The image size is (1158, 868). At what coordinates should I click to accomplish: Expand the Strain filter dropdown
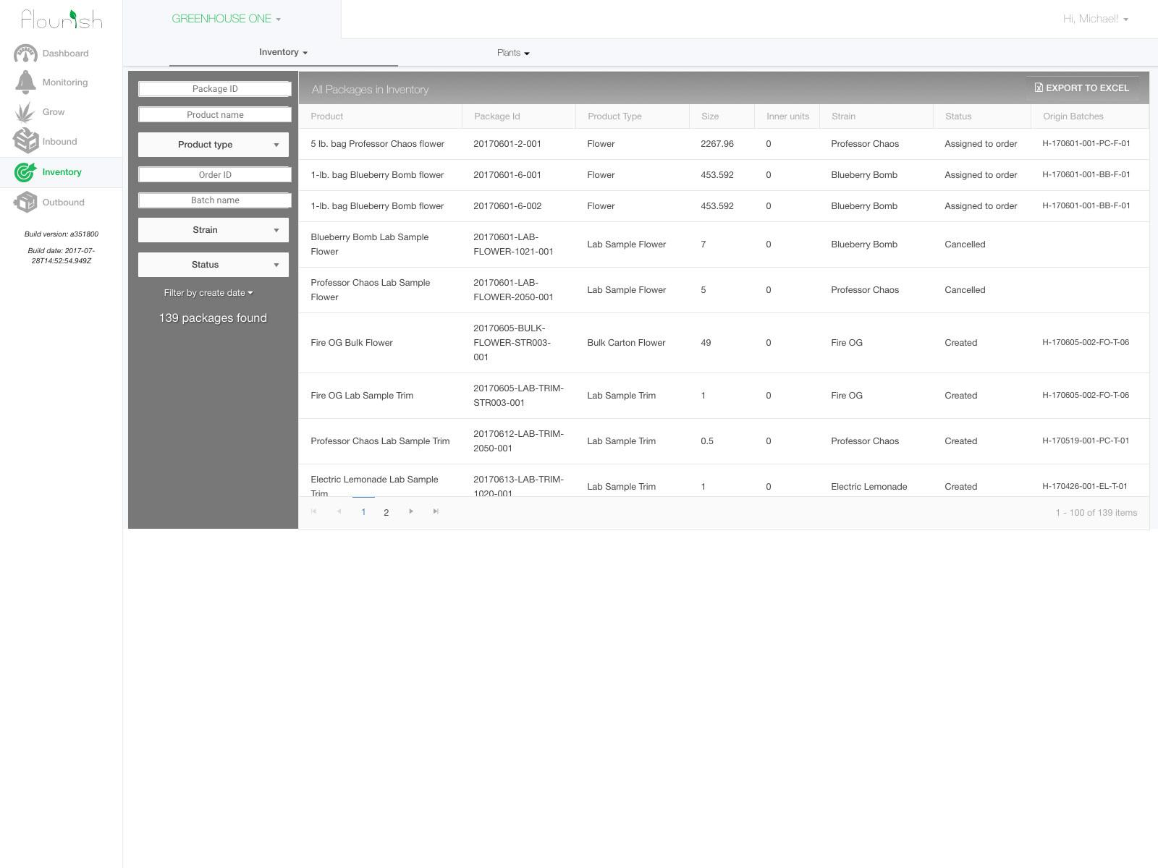[x=213, y=229]
